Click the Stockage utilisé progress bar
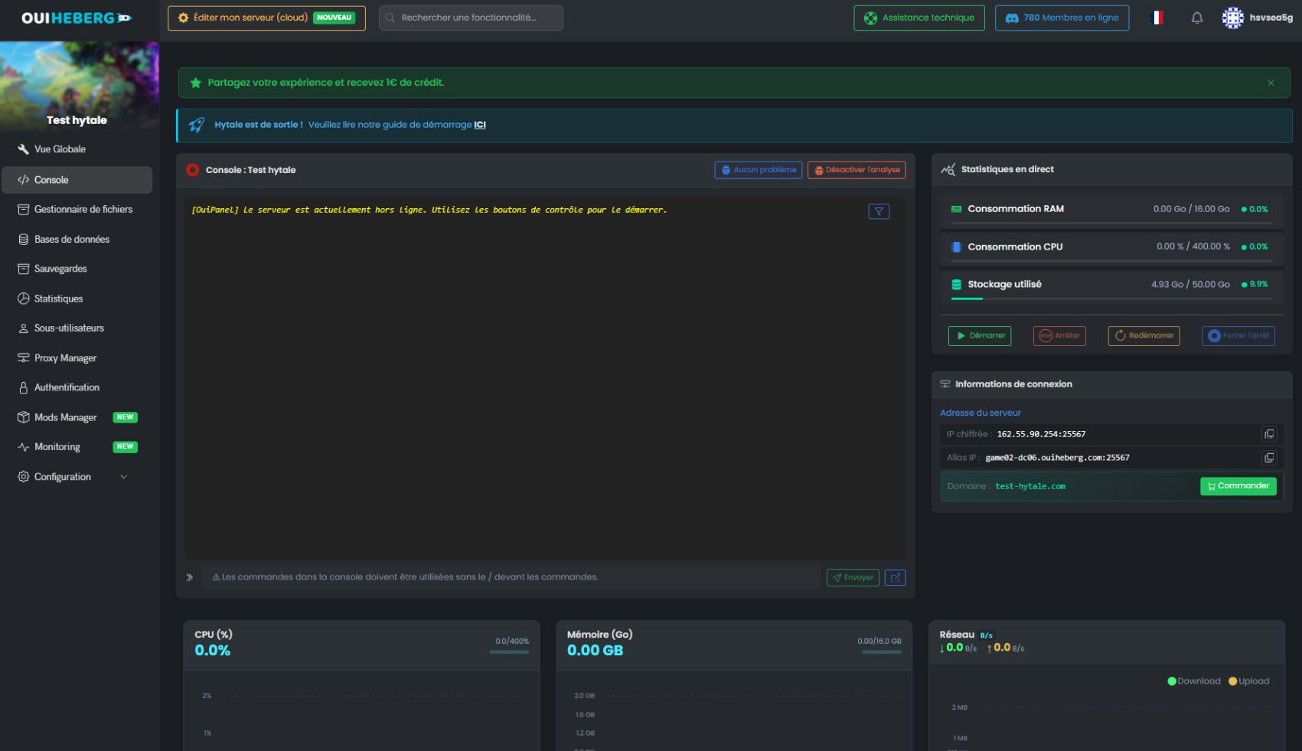The width and height of the screenshot is (1302, 751). tap(1111, 299)
